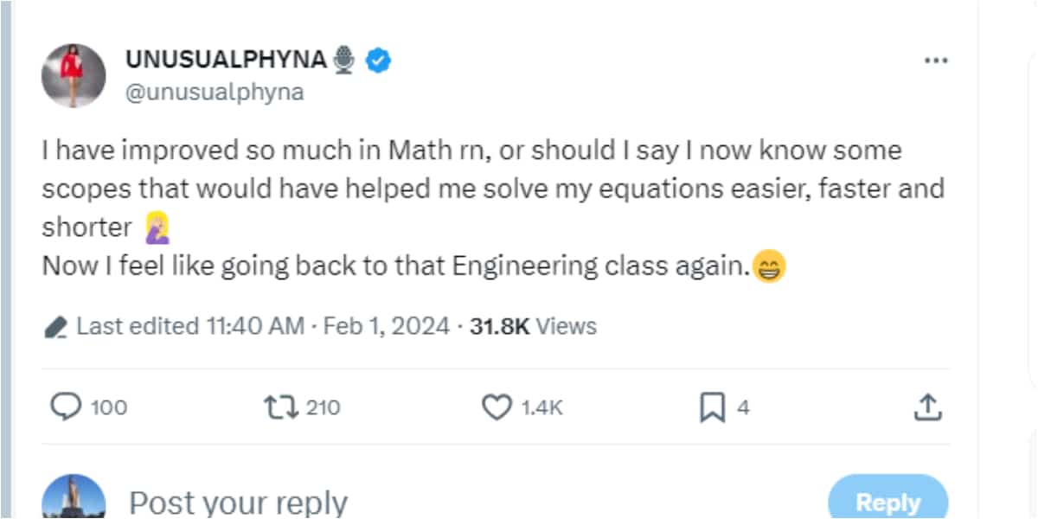Click the UNUSUALPHYNA display name
This screenshot has width=1038, height=519.
227,60
